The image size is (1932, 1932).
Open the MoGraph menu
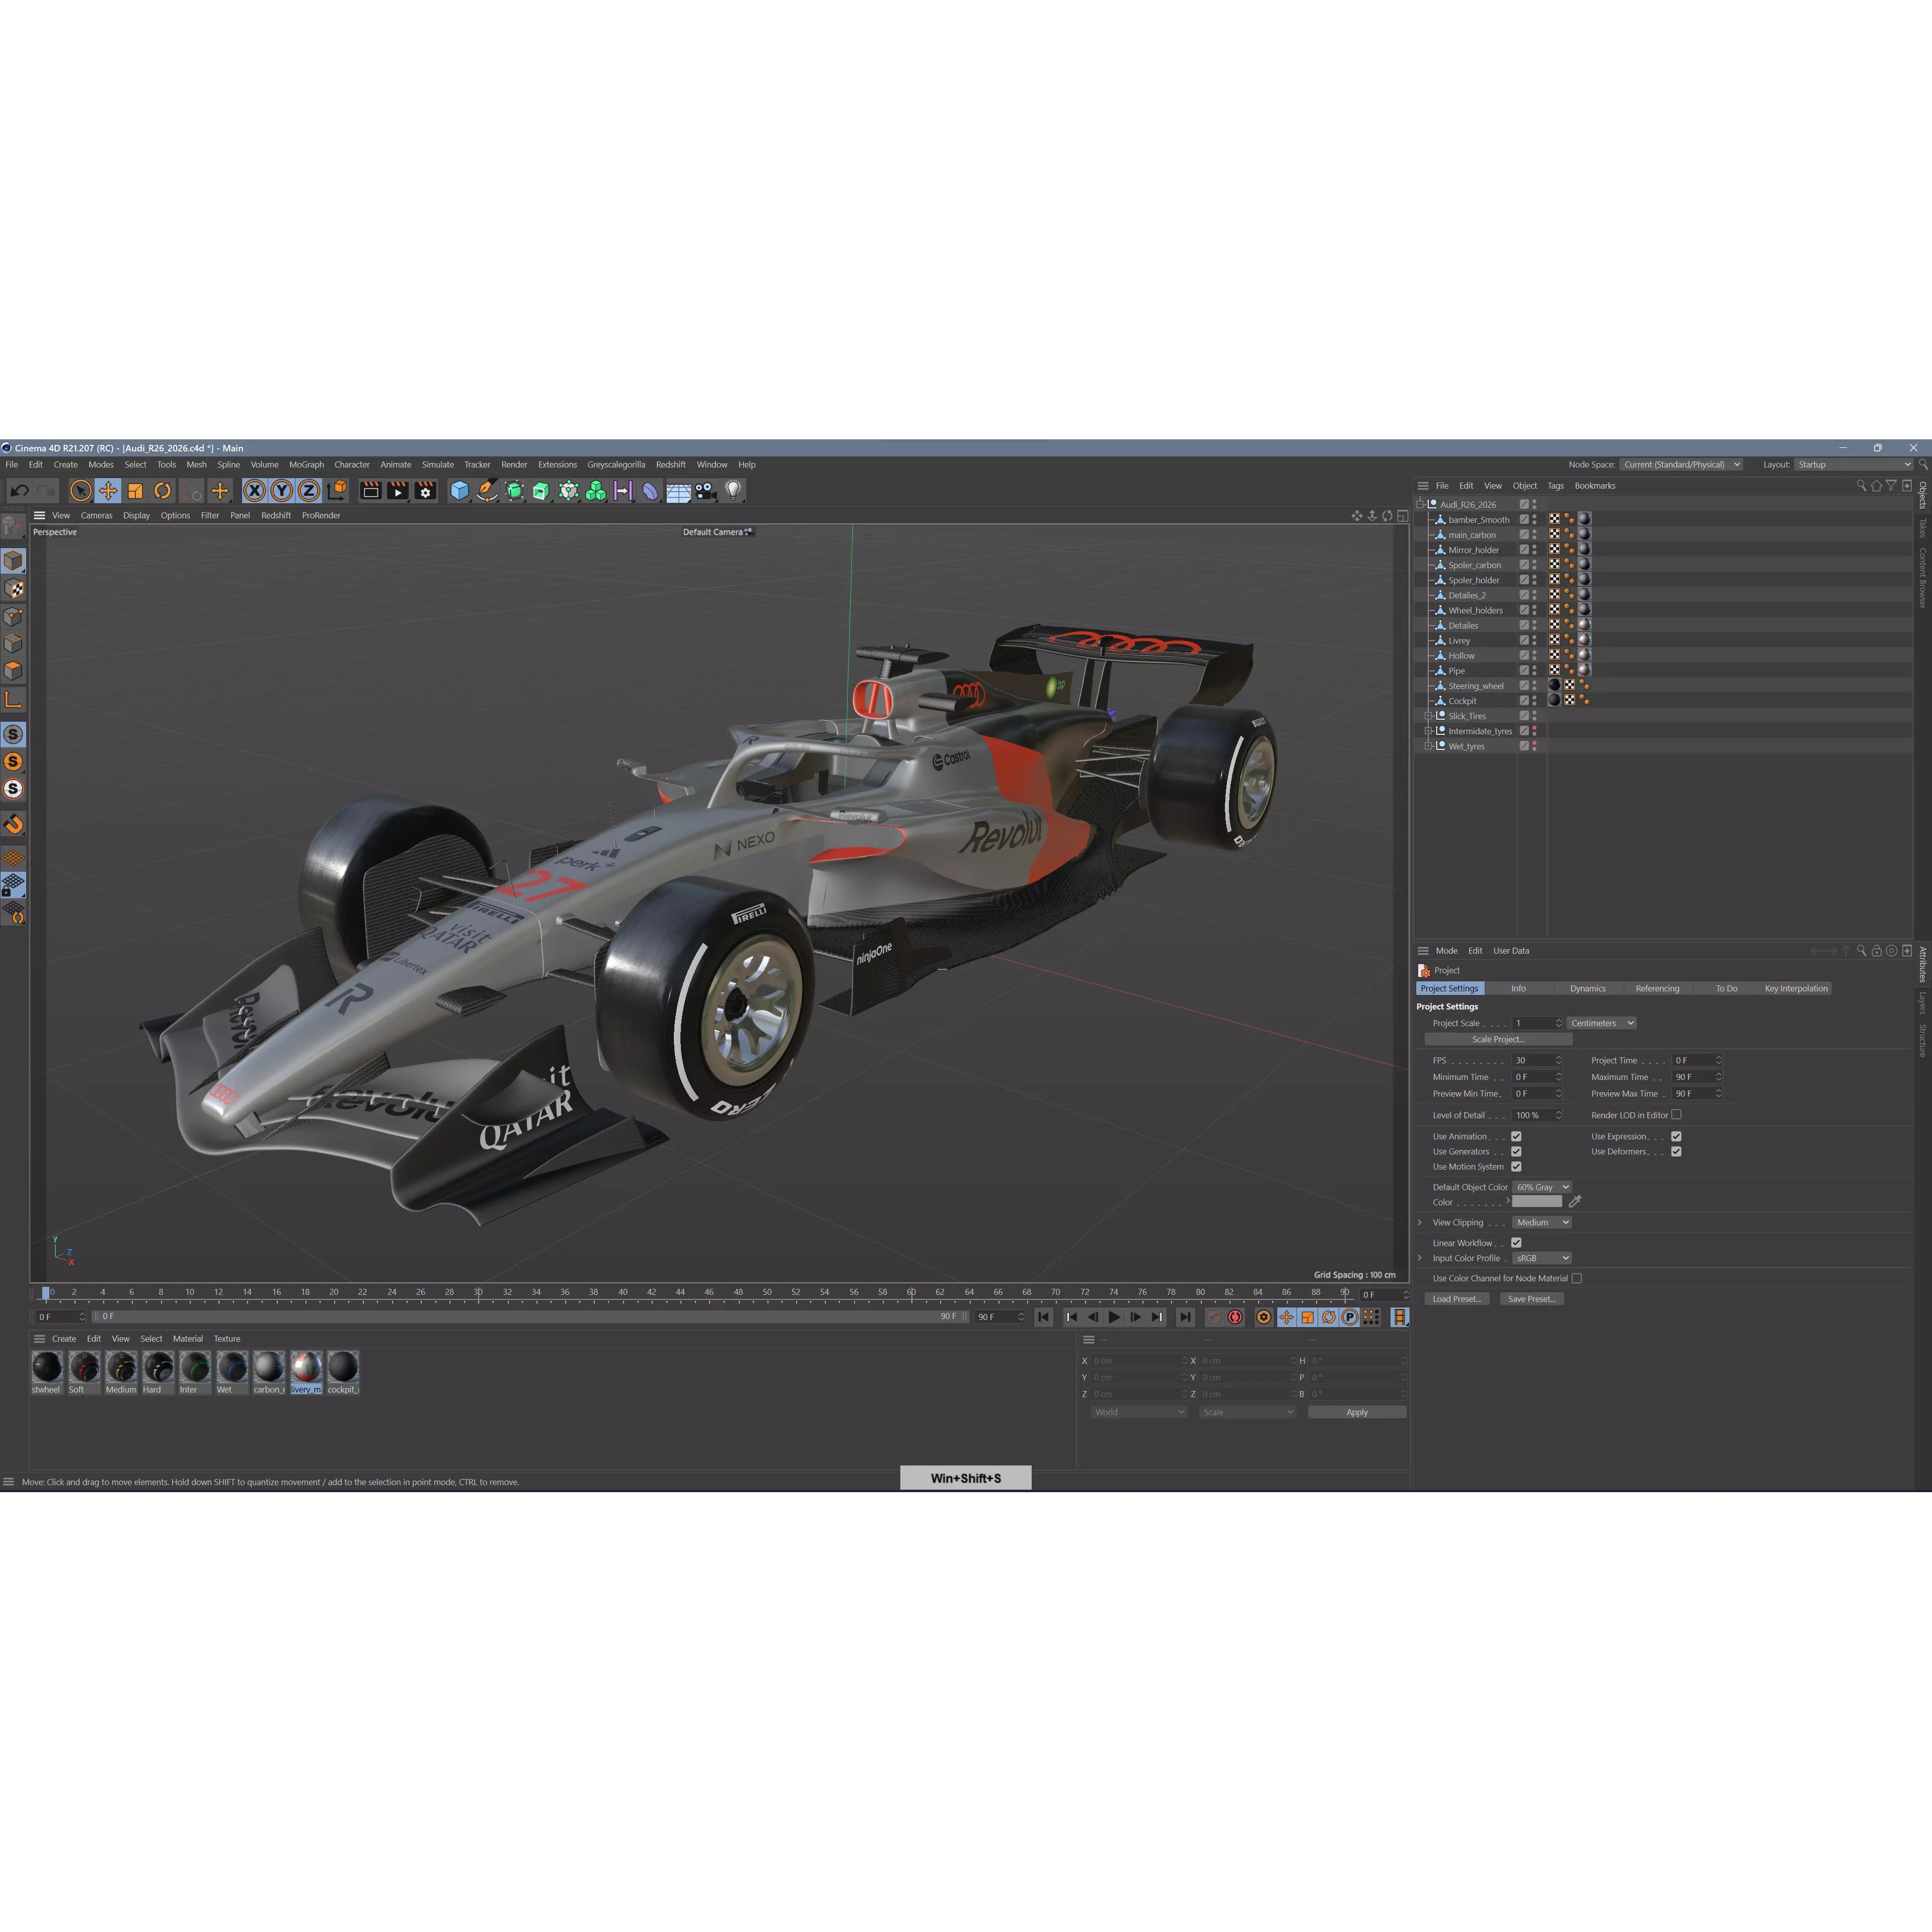306,464
